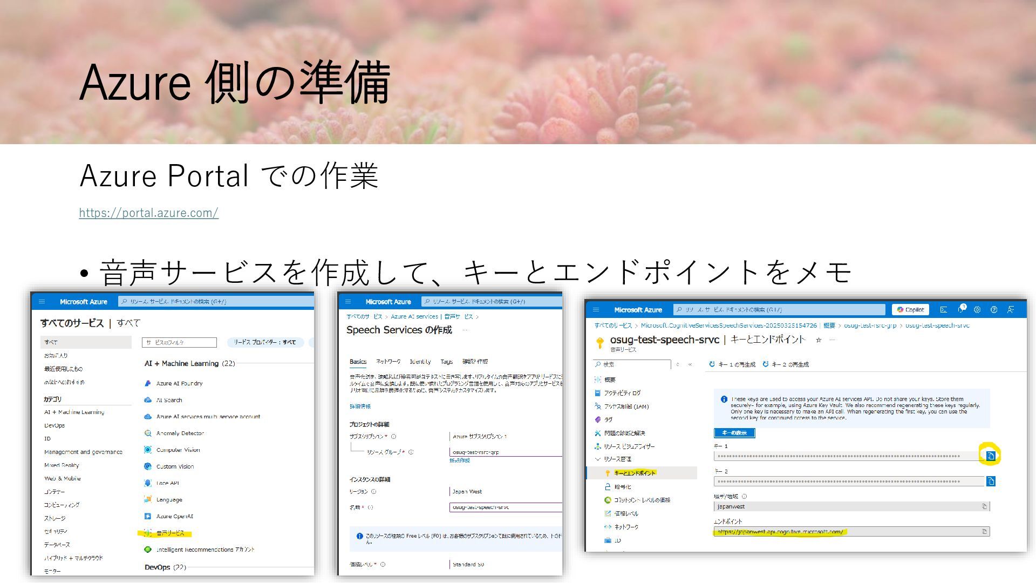Click the 名前 input field

click(506, 507)
